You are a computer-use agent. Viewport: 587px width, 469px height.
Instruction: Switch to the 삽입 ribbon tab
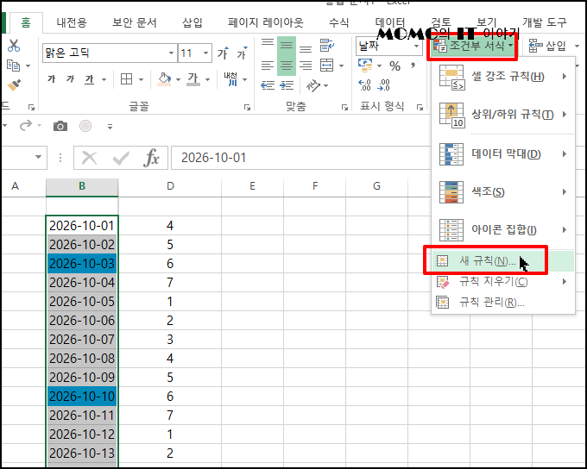pyautogui.click(x=193, y=22)
